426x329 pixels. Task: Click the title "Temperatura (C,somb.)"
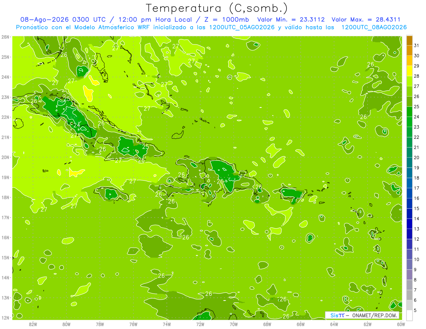tap(217, 8)
